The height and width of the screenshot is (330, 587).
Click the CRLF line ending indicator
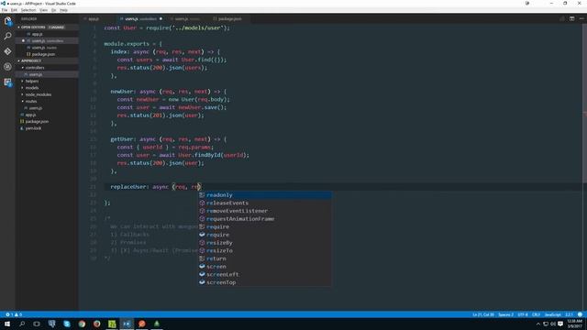pos(536,314)
